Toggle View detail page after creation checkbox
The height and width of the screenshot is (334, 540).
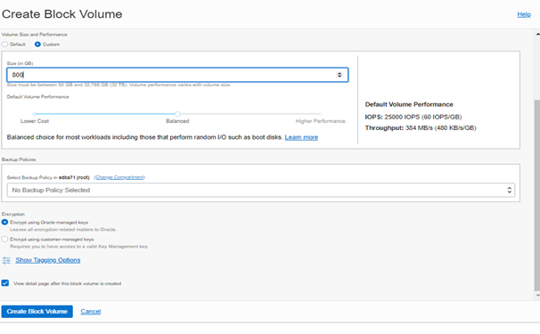pos(5,283)
